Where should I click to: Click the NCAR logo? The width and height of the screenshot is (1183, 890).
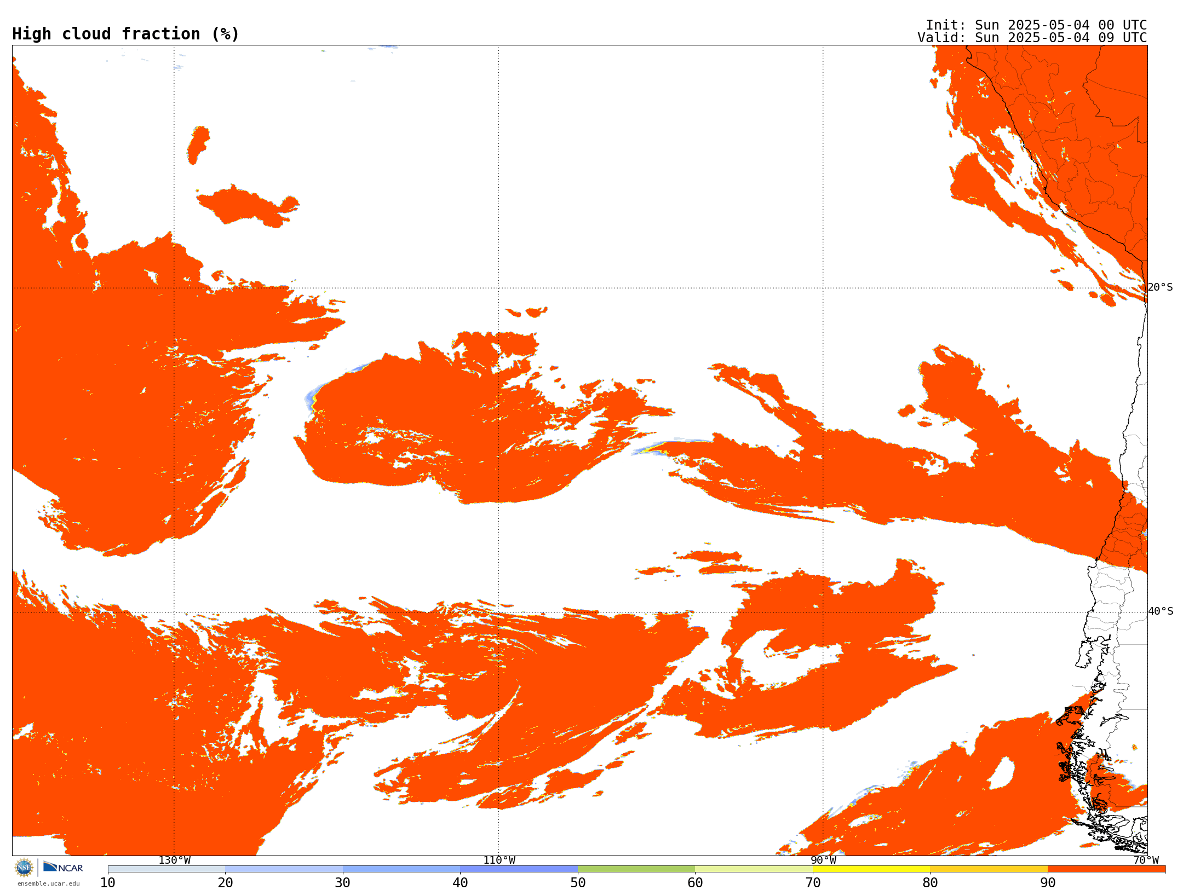pyautogui.click(x=63, y=867)
